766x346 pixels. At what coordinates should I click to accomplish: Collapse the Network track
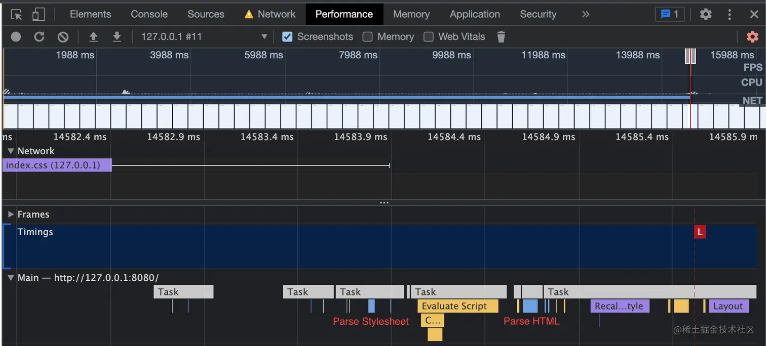click(11, 151)
